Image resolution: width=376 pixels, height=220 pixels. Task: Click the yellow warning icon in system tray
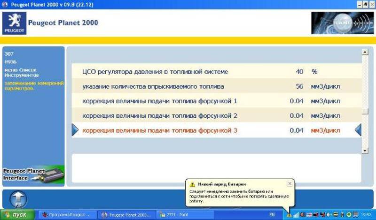(289, 215)
